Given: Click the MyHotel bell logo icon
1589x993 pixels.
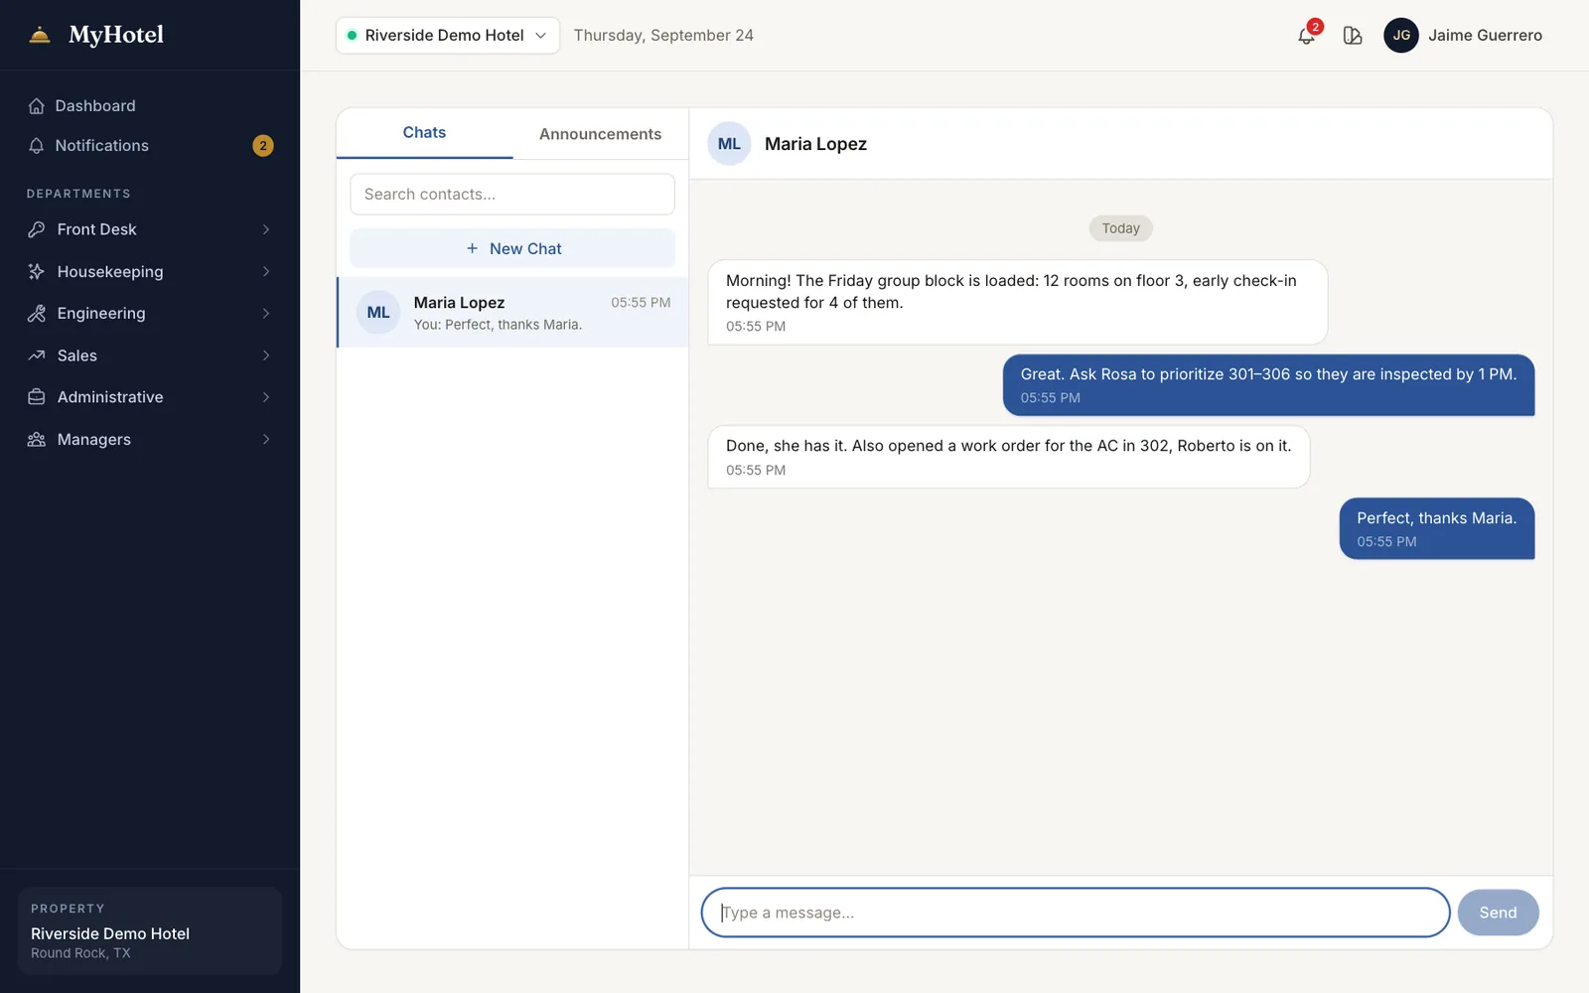Looking at the screenshot, I should pos(40,35).
